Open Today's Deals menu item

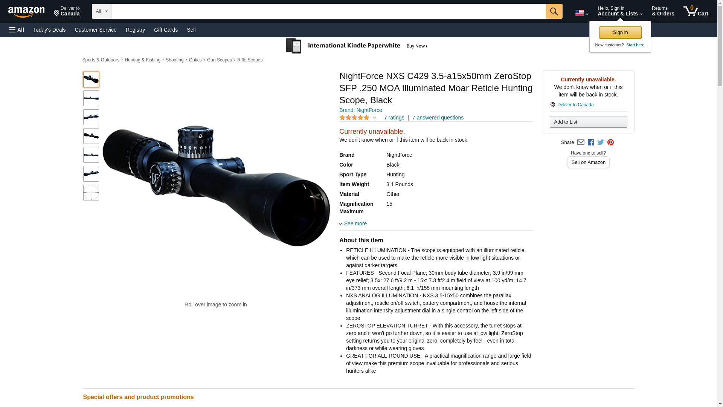coord(49,30)
